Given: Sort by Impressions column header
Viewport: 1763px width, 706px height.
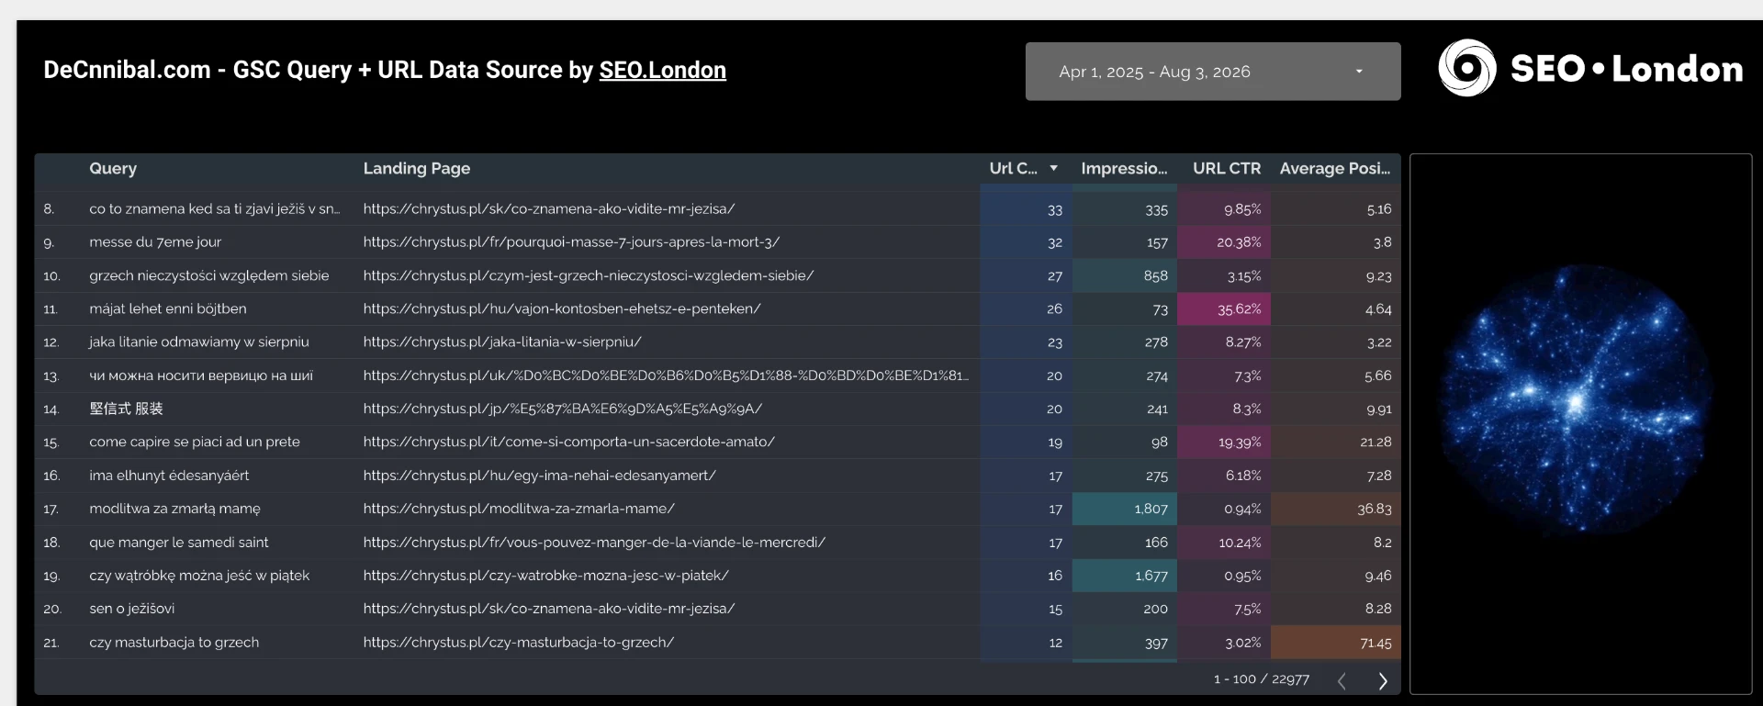Looking at the screenshot, I should (x=1124, y=168).
